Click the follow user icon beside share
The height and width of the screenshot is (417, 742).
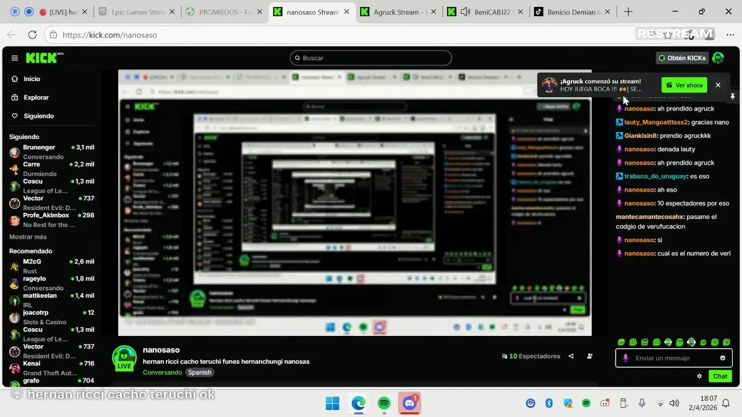(x=590, y=356)
